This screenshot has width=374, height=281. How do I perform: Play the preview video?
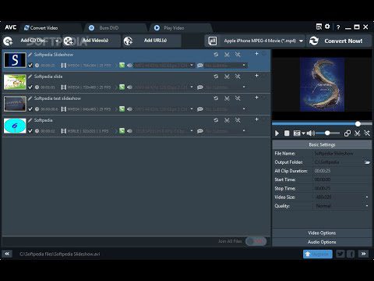[x=277, y=133]
